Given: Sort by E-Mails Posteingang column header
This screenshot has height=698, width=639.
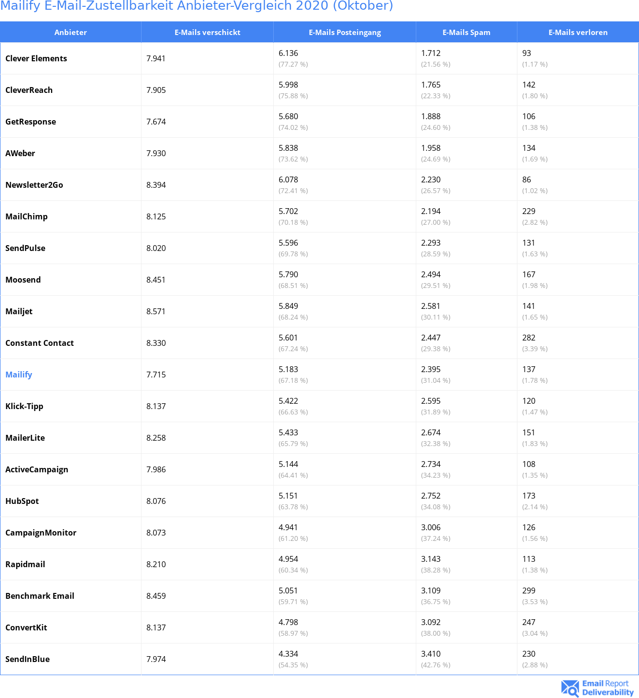Looking at the screenshot, I should 345,32.
